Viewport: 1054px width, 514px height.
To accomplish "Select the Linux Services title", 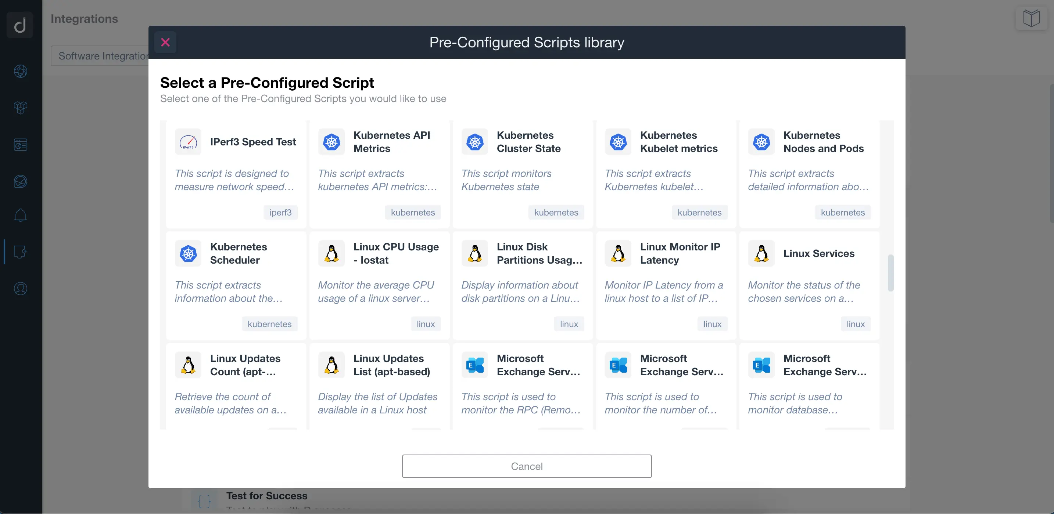I will [x=819, y=254].
